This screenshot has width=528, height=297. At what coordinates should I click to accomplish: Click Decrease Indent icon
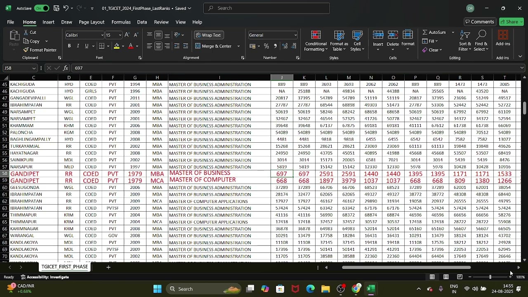[x=177, y=46]
